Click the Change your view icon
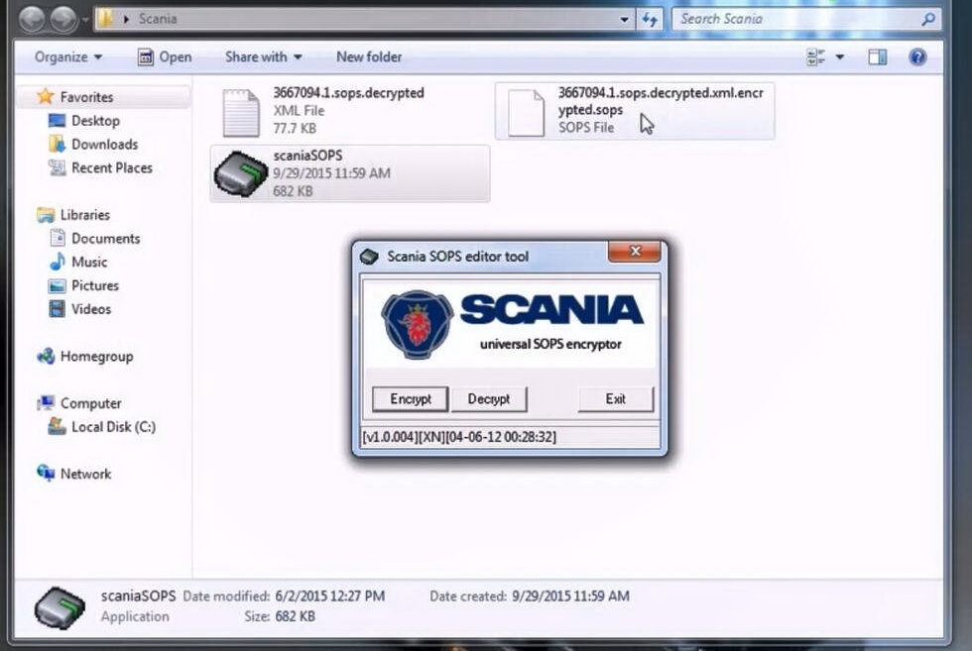The height and width of the screenshot is (651, 972). pyautogui.click(x=815, y=57)
